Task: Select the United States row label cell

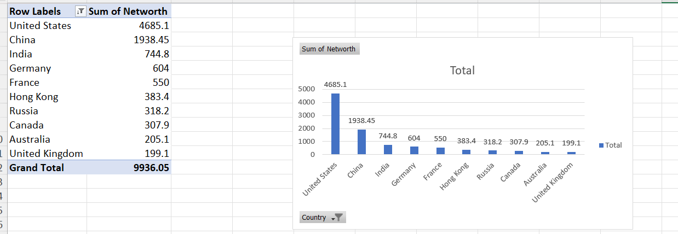Action: coord(41,26)
